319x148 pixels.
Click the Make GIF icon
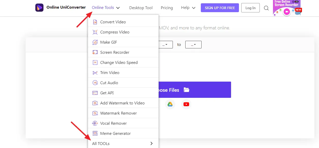95,42
